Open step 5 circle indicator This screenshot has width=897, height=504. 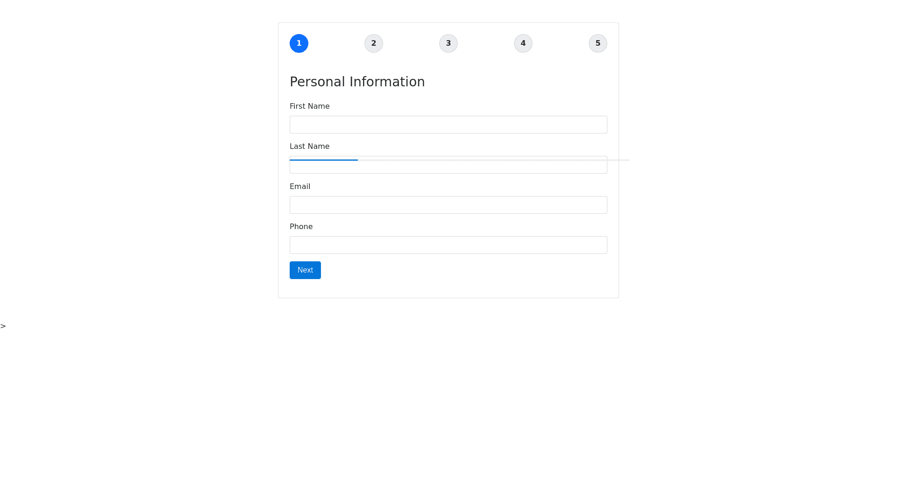tap(598, 43)
